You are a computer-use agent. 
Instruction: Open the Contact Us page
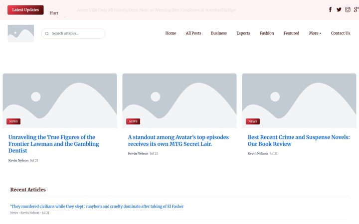341,33
